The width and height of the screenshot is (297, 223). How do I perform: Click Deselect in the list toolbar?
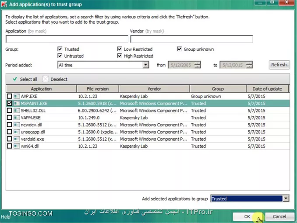coord(55,79)
